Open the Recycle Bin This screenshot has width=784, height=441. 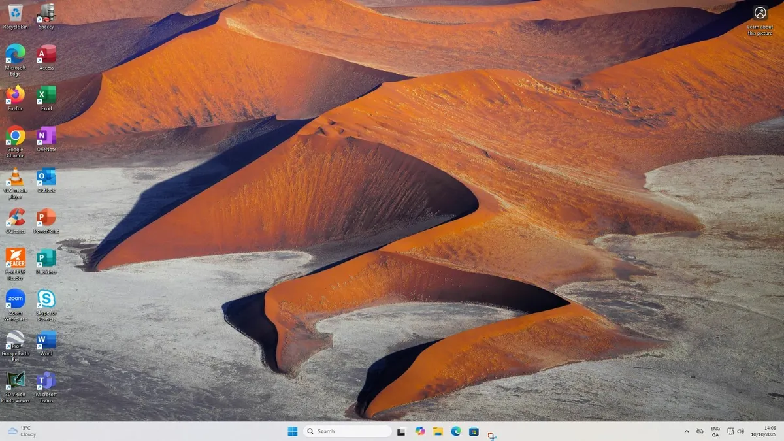(x=15, y=14)
